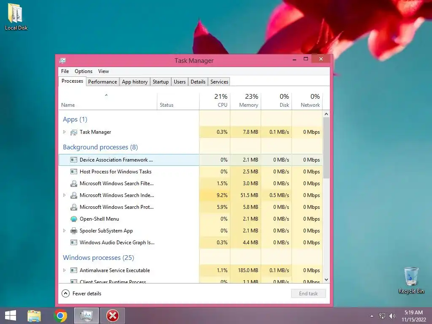Screen dimensions: 432x324
Task: Open the View menu
Action: 104,71
